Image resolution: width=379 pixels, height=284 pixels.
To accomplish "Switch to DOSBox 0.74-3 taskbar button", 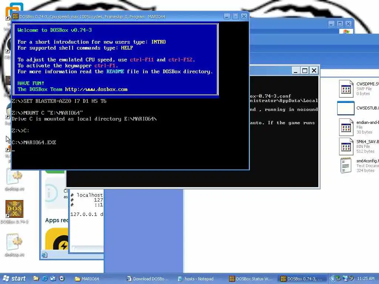I will pos(303,279).
